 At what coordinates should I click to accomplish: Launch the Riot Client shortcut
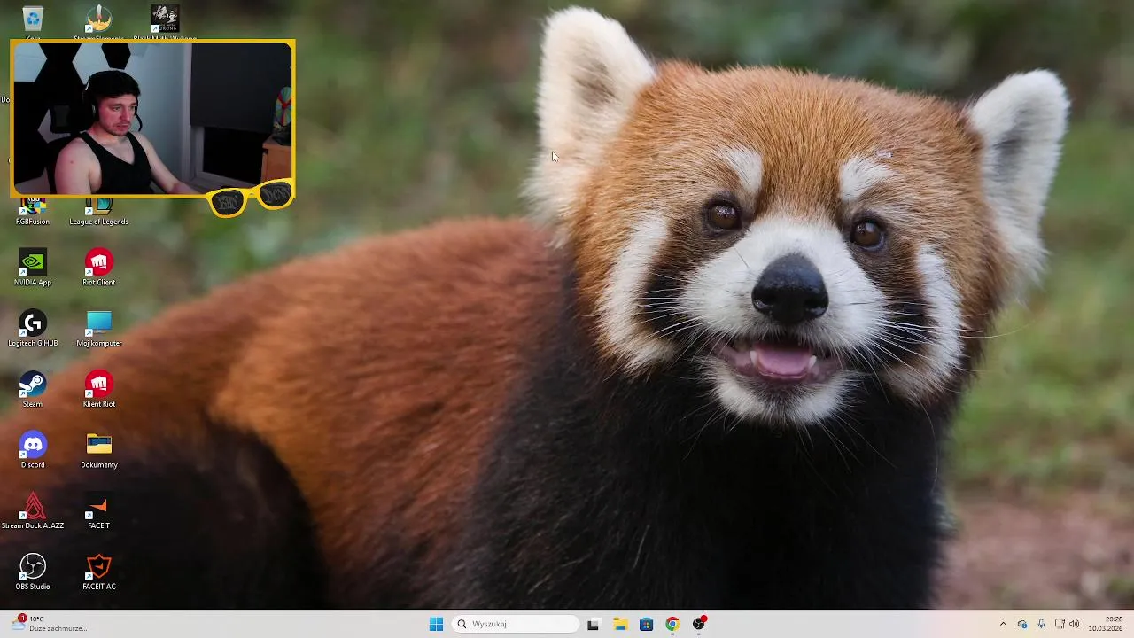pos(98,268)
